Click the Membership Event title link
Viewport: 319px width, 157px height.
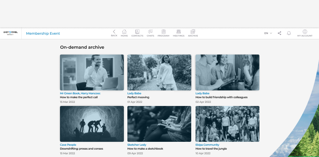[x=43, y=34]
